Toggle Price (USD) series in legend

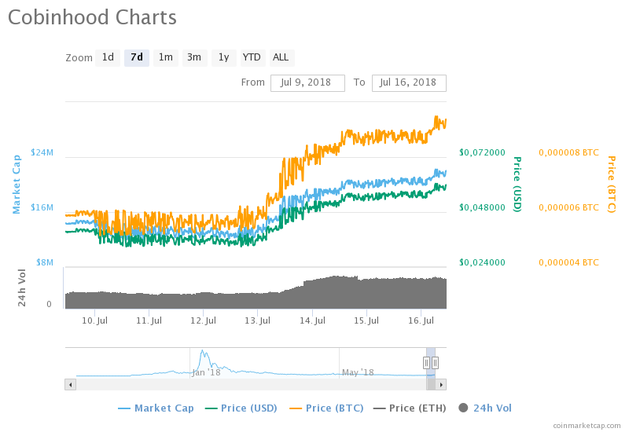241,408
